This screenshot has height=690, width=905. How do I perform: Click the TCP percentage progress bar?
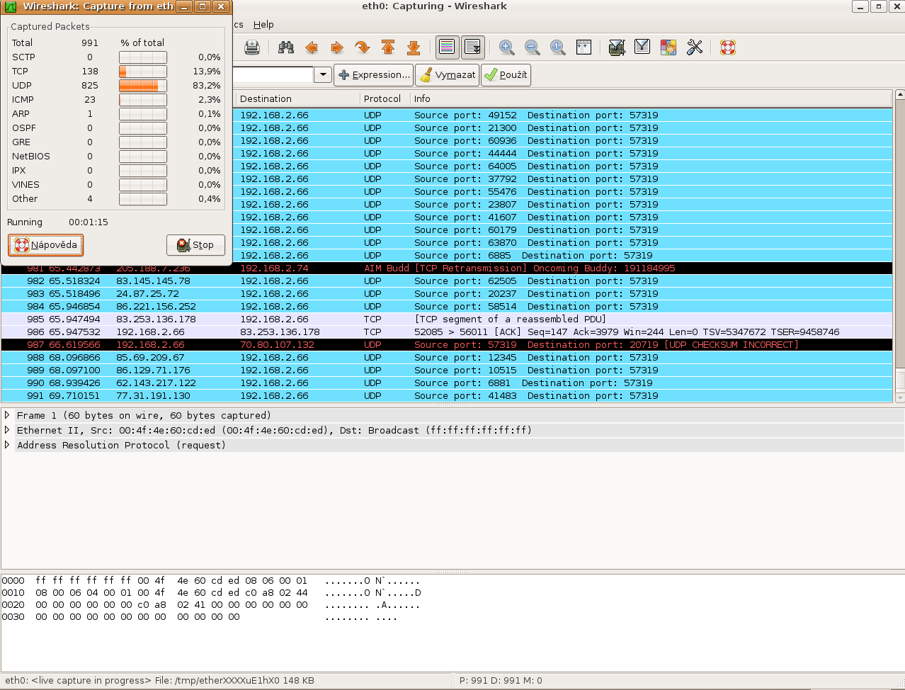[x=143, y=72]
